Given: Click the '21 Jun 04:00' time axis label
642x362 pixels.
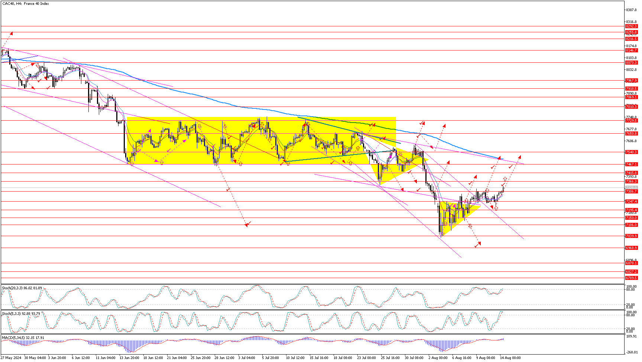Looking at the screenshot, I should (177, 358).
